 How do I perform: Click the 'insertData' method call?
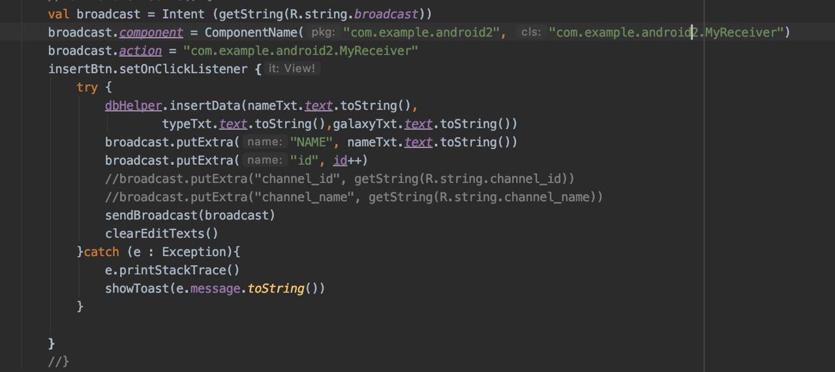point(205,105)
